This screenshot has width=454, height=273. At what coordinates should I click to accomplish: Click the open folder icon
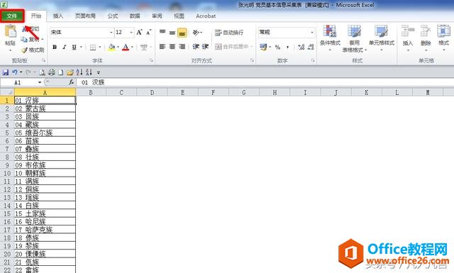click(70, 72)
